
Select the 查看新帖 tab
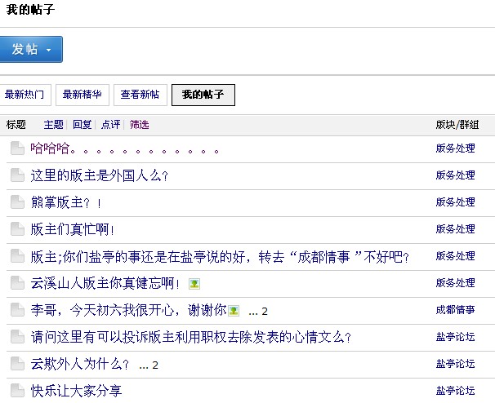click(x=140, y=95)
